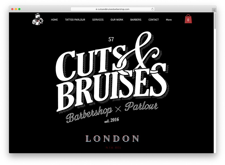This screenshot has width=225, height=165.
Task: Open the red shopping bag cart icon
Action: coord(188,19)
